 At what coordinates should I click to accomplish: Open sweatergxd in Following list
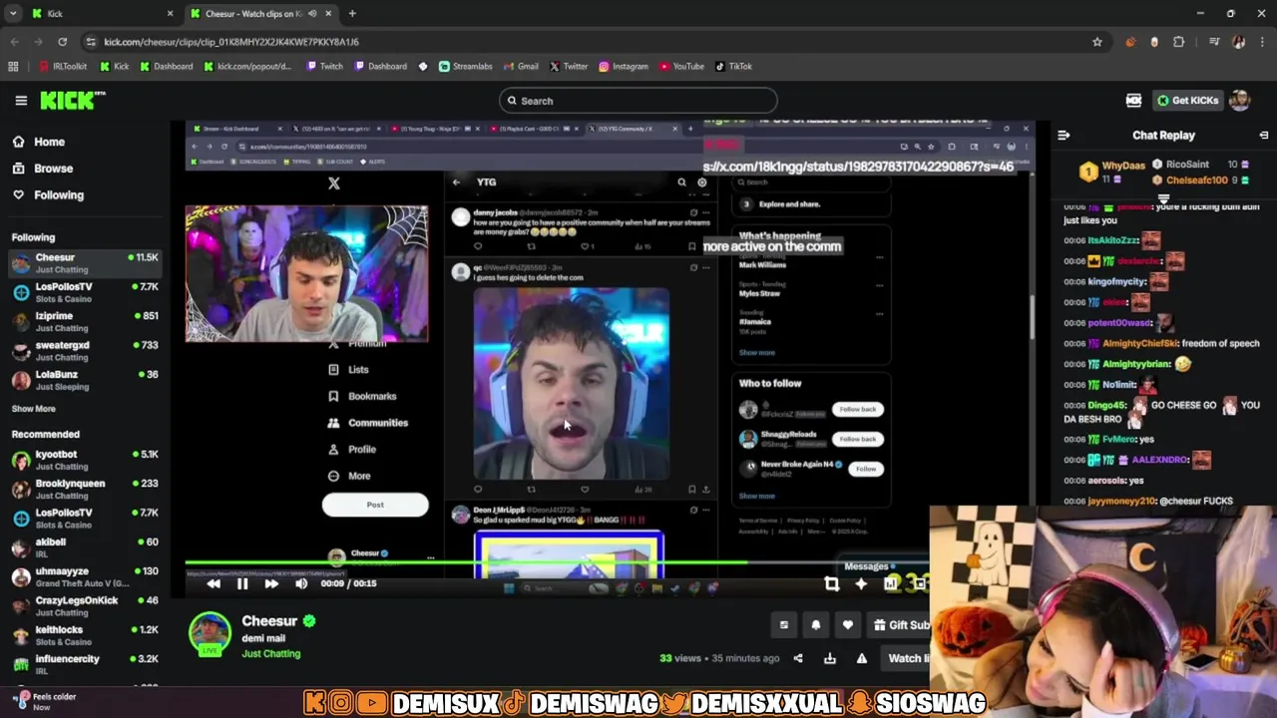click(x=85, y=351)
